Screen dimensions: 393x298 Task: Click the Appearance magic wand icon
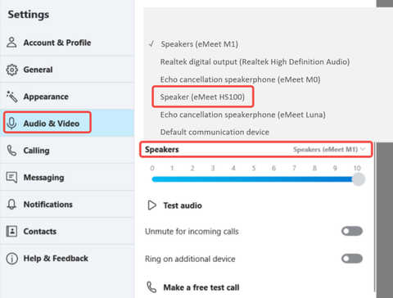11,97
